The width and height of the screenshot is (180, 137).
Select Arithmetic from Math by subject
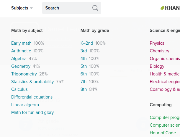(x=21, y=51)
